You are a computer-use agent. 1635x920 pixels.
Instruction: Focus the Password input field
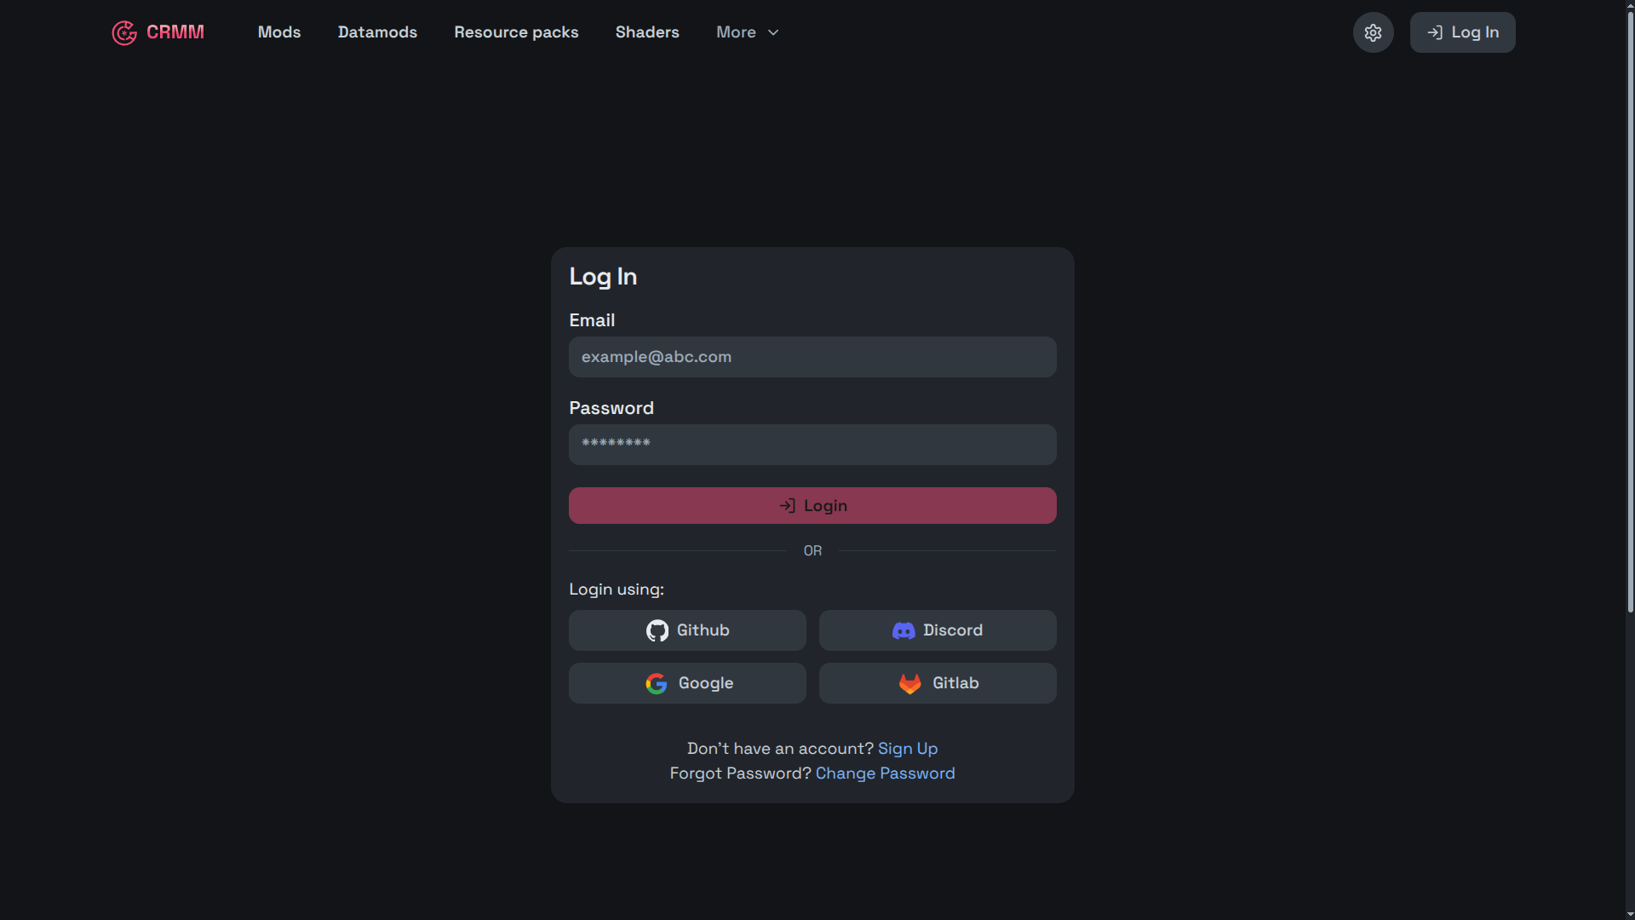[812, 445]
